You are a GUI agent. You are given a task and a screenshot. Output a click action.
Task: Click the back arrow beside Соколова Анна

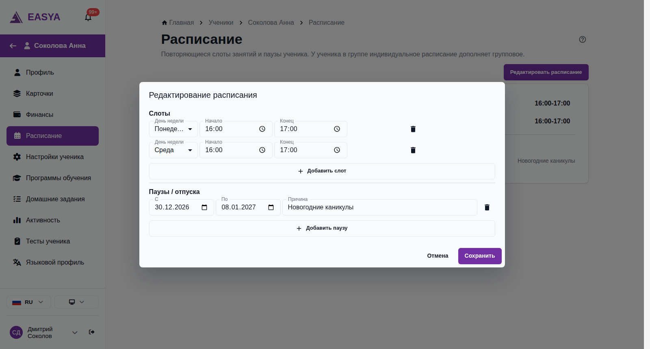[13, 46]
